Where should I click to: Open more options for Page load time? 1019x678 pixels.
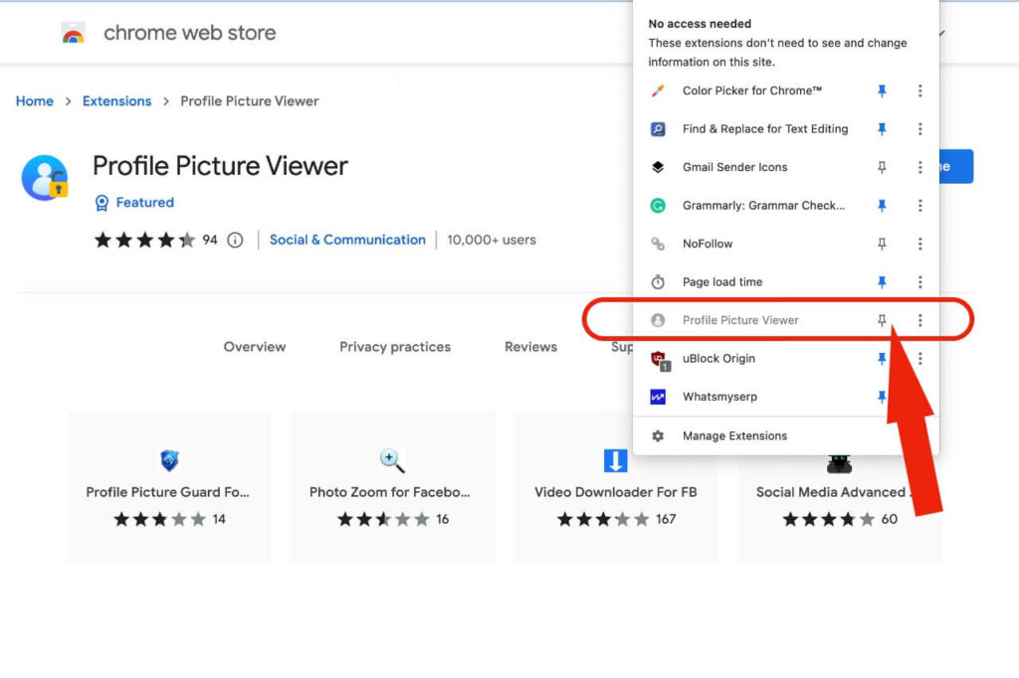920,282
